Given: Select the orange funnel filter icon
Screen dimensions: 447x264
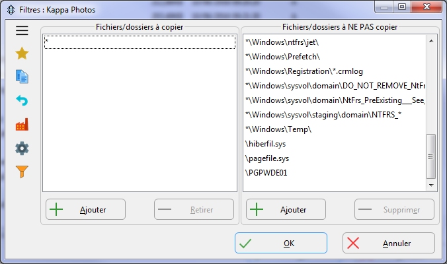Looking at the screenshot, I should click(x=22, y=172).
